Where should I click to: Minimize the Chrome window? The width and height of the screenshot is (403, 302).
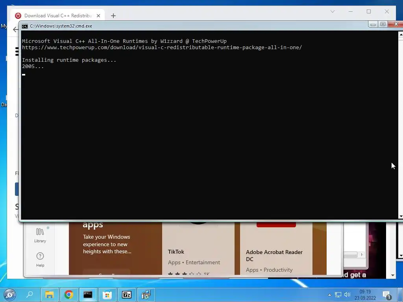tap(351, 11)
